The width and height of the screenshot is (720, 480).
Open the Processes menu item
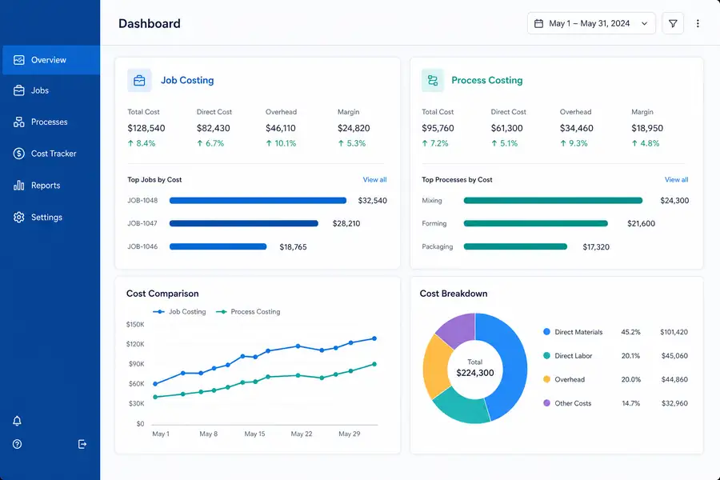pyautogui.click(x=50, y=122)
